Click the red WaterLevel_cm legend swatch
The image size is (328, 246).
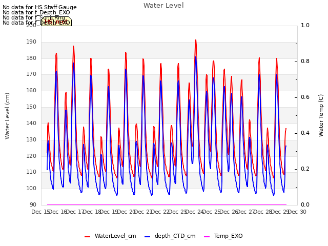88,237
